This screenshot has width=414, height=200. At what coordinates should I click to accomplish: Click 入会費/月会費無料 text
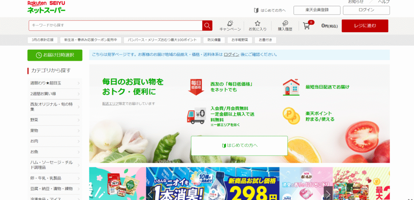click(x=230, y=108)
